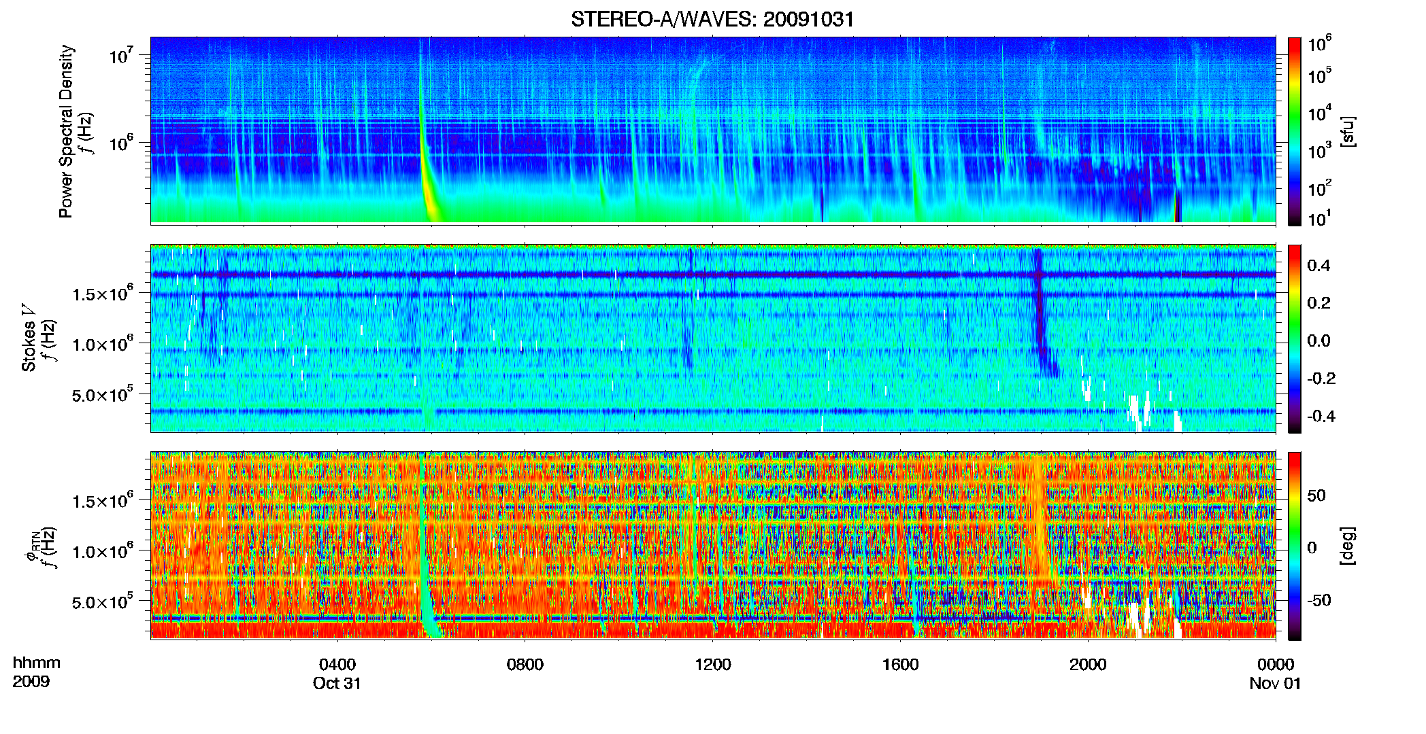Click the Stokes V colorbar
Viewport: 1426px width, 734px height.
(1294, 338)
